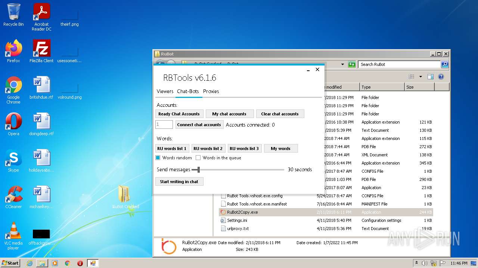Image resolution: width=478 pixels, height=268 pixels.
Task: Click the My chat accounts button
Action: point(229,114)
